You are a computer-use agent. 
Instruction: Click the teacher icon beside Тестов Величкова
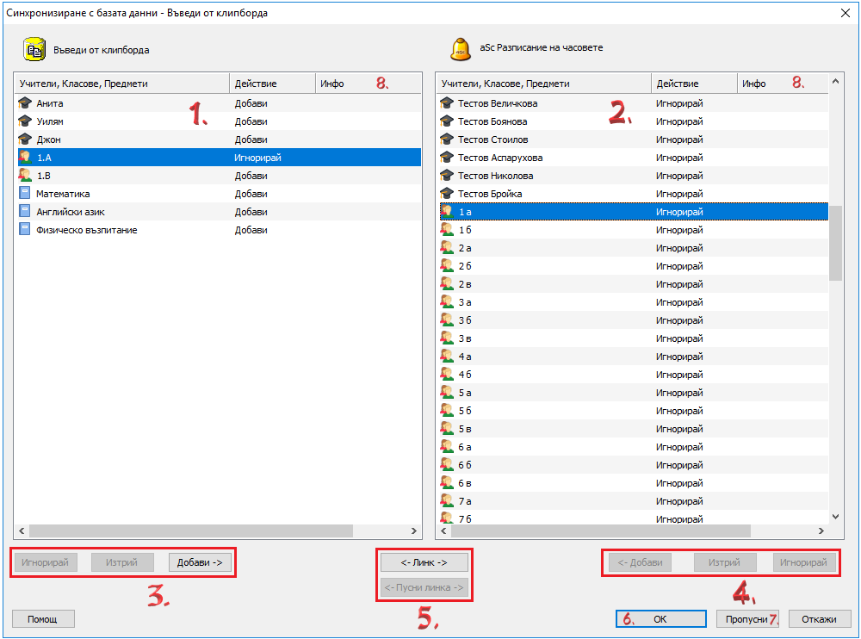point(447,103)
